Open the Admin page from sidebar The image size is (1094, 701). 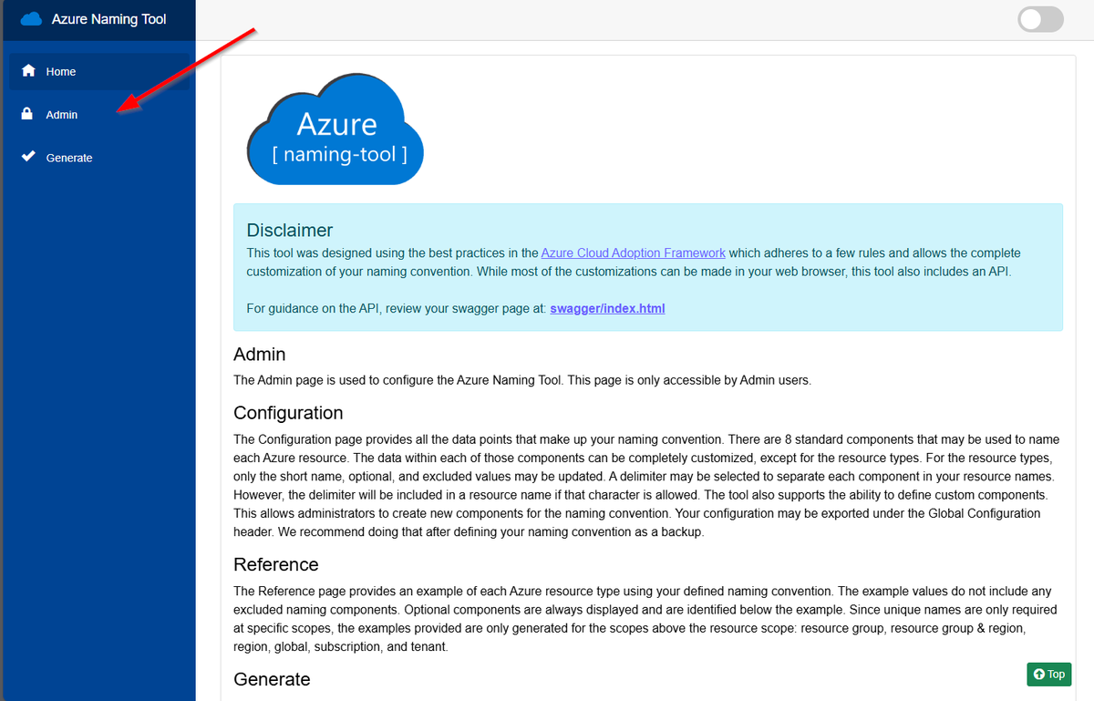coord(99,114)
